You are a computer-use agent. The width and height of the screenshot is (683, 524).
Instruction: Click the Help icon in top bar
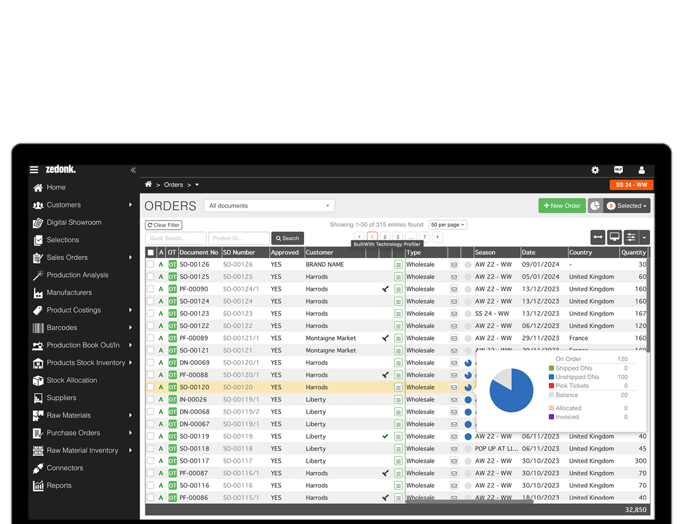[618, 170]
